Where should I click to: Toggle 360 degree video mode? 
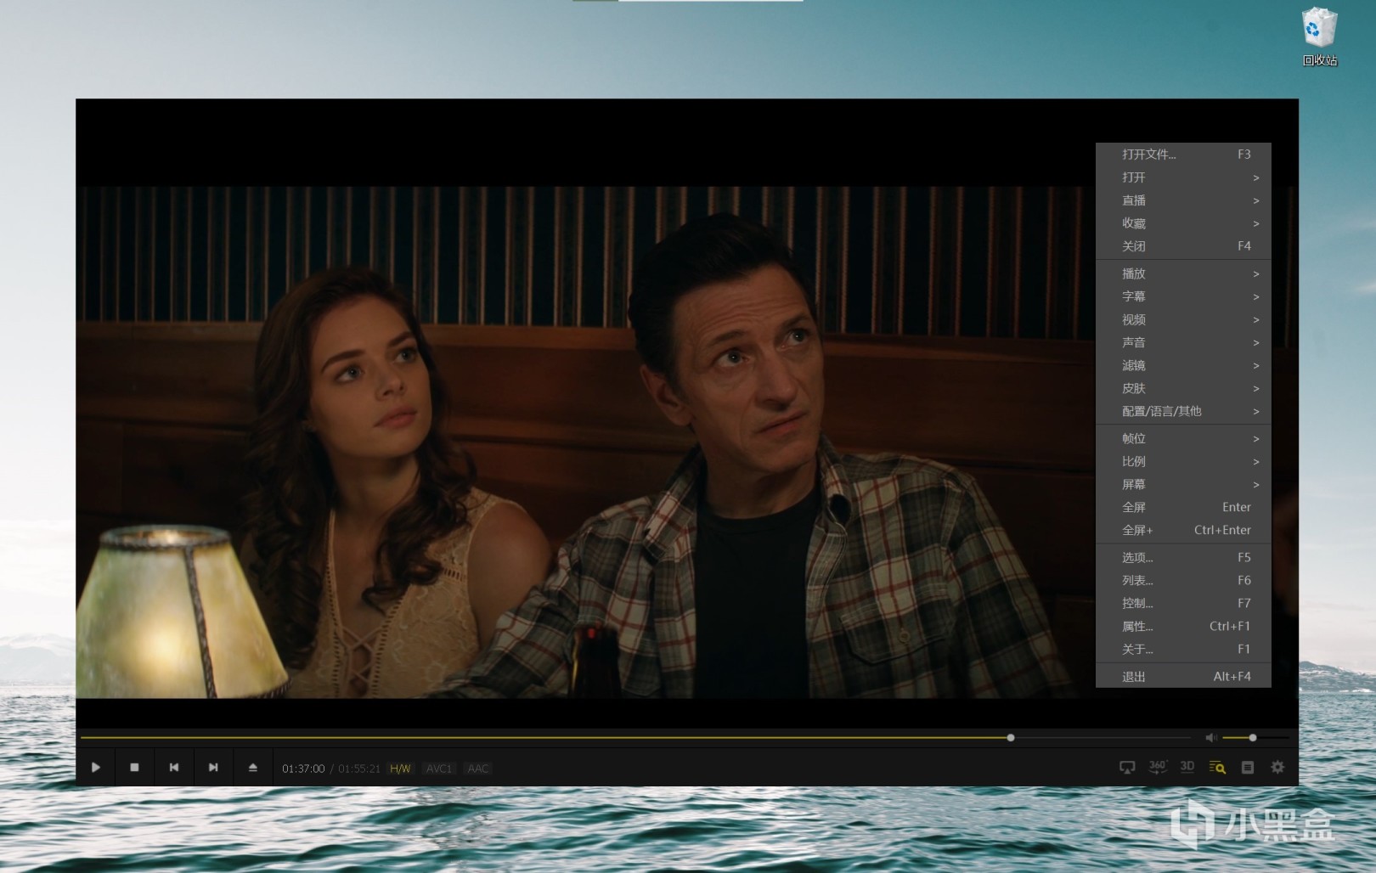point(1158,767)
